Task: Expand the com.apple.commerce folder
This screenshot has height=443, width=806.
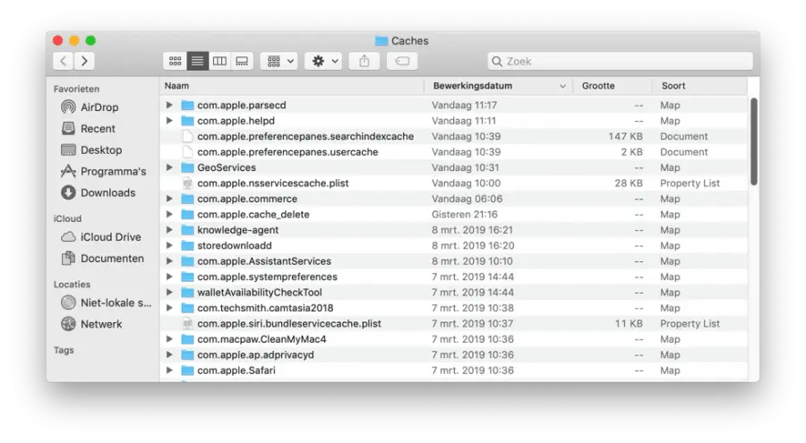Action: click(169, 199)
